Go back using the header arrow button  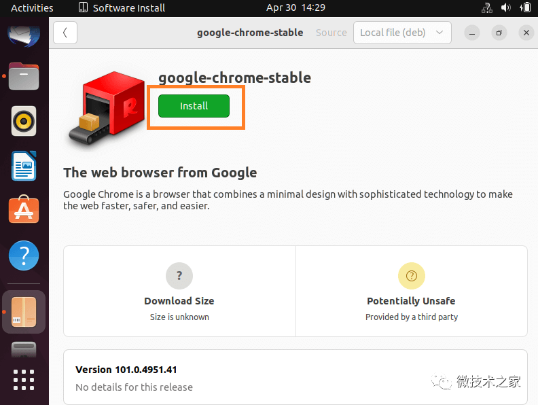click(x=65, y=33)
